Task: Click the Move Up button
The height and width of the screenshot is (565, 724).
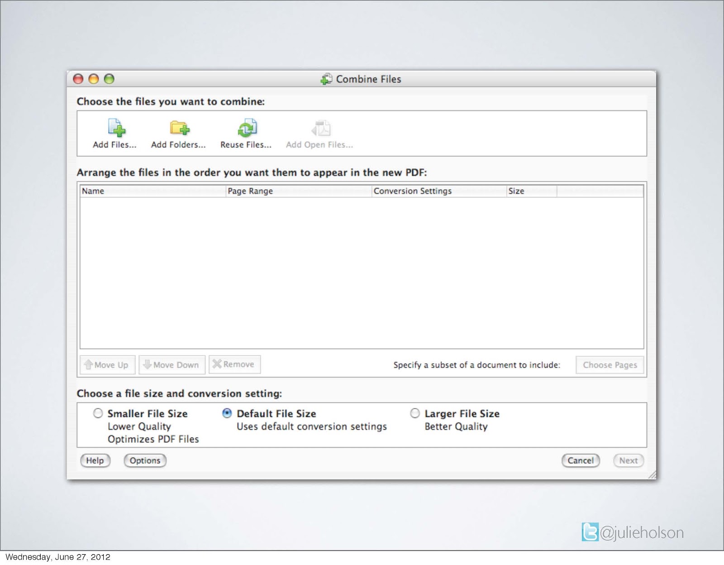Action: pyautogui.click(x=107, y=365)
